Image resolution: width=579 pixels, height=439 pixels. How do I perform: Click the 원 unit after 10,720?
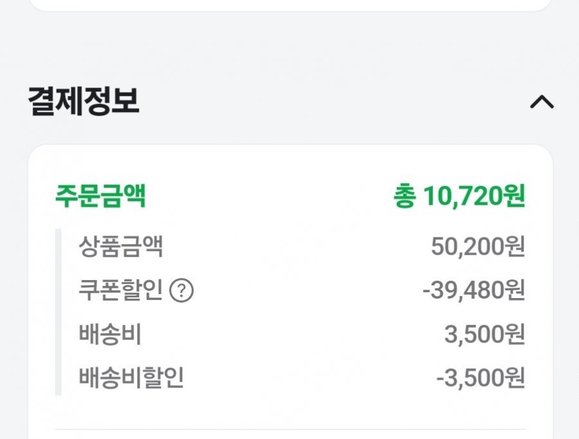click(515, 196)
